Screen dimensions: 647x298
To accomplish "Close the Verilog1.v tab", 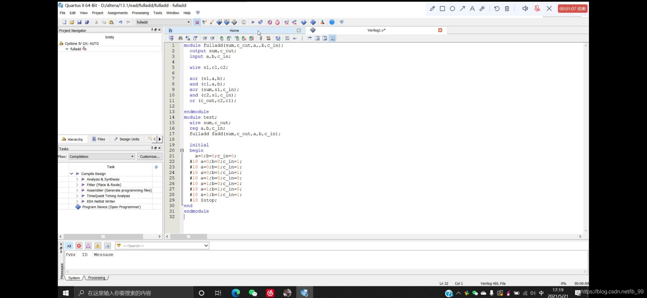I will tap(440, 30).
